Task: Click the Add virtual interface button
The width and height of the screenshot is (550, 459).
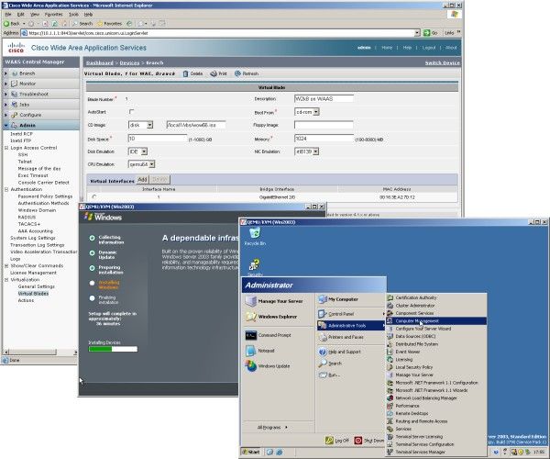Action: pos(142,180)
